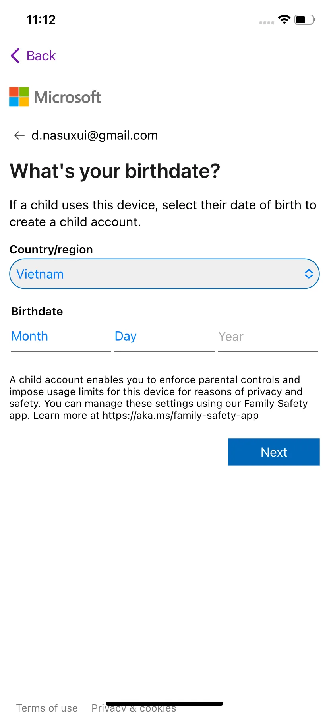Tap the purple Back chevron icon
Image resolution: width=329 pixels, height=712 pixels.
click(15, 56)
